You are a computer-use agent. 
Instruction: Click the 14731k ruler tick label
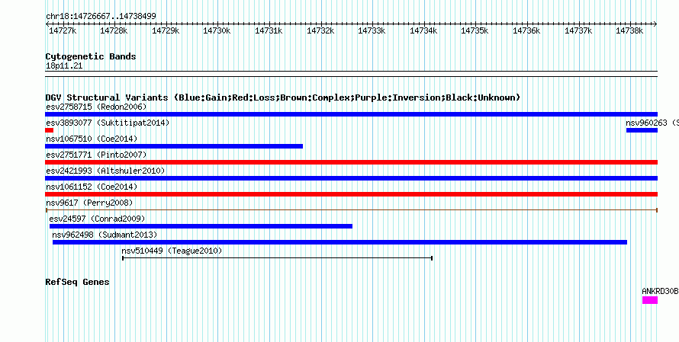[269, 30]
